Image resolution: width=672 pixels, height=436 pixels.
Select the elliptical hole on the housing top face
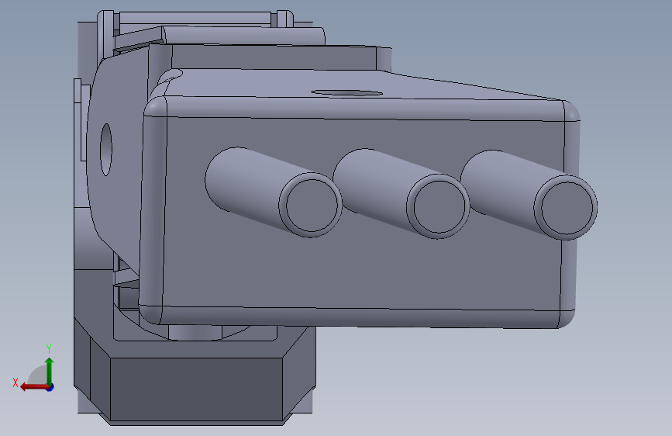pyautogui.click(x=346, y=92)
